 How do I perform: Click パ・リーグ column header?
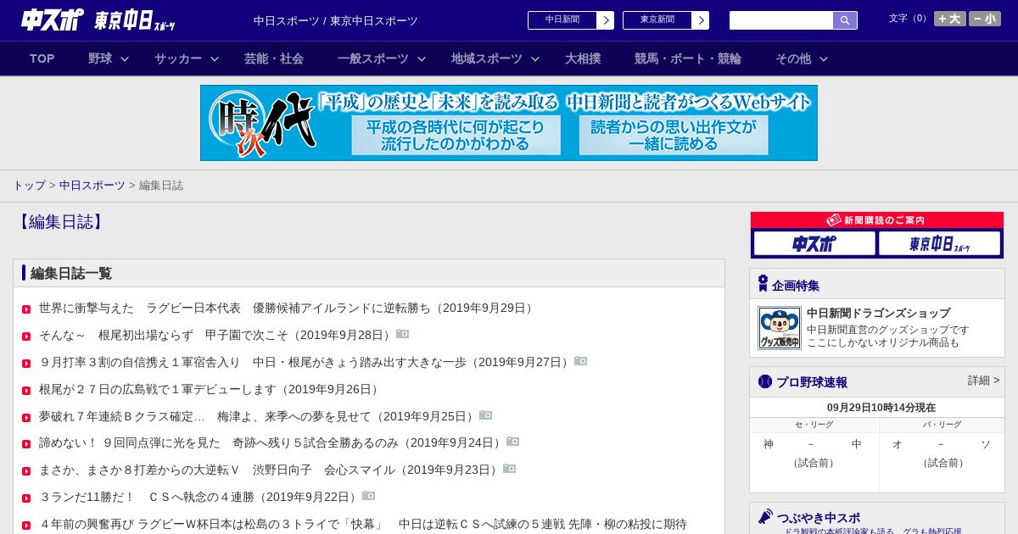pyautogui.click(x=942, y=425)
